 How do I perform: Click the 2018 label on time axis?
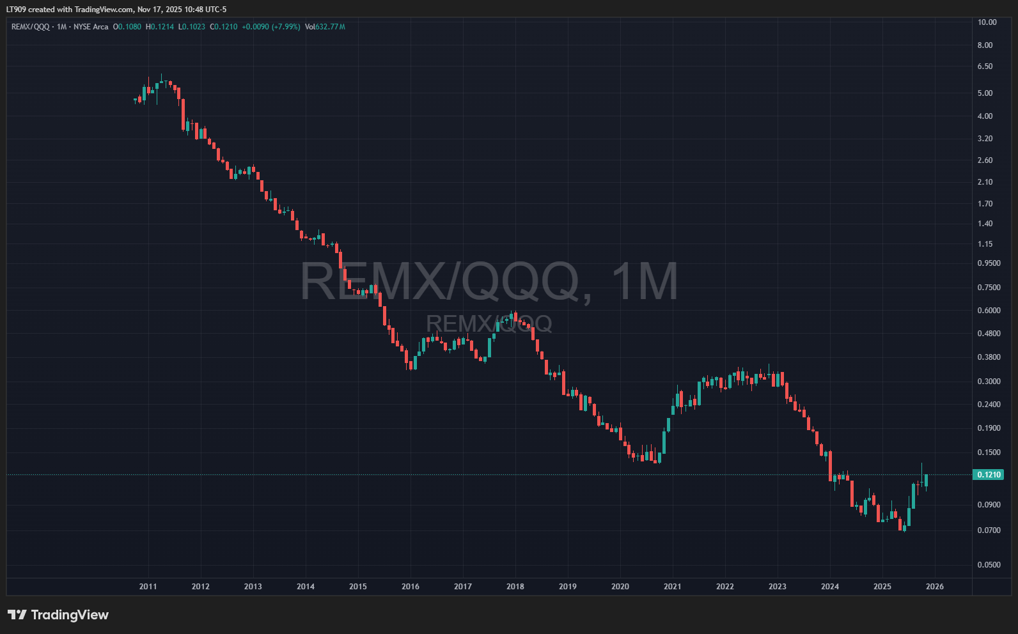click(515, 587)
